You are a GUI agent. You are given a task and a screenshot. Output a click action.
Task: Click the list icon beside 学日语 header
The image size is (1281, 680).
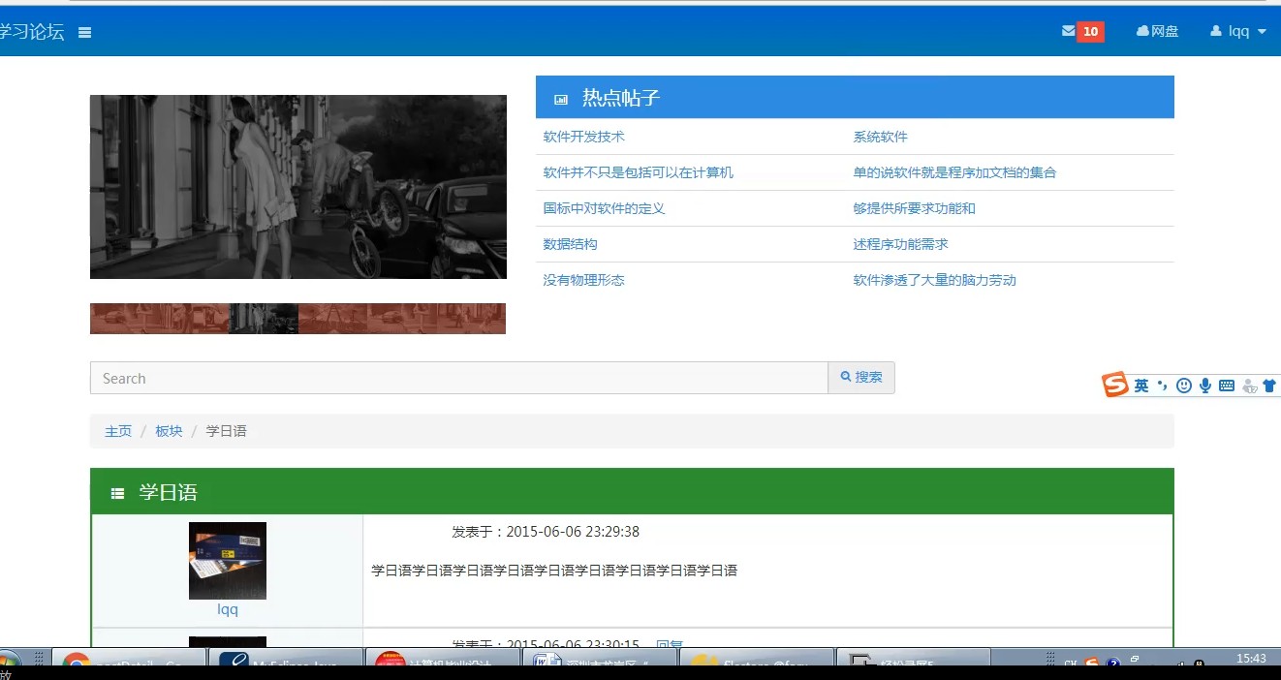117,493
